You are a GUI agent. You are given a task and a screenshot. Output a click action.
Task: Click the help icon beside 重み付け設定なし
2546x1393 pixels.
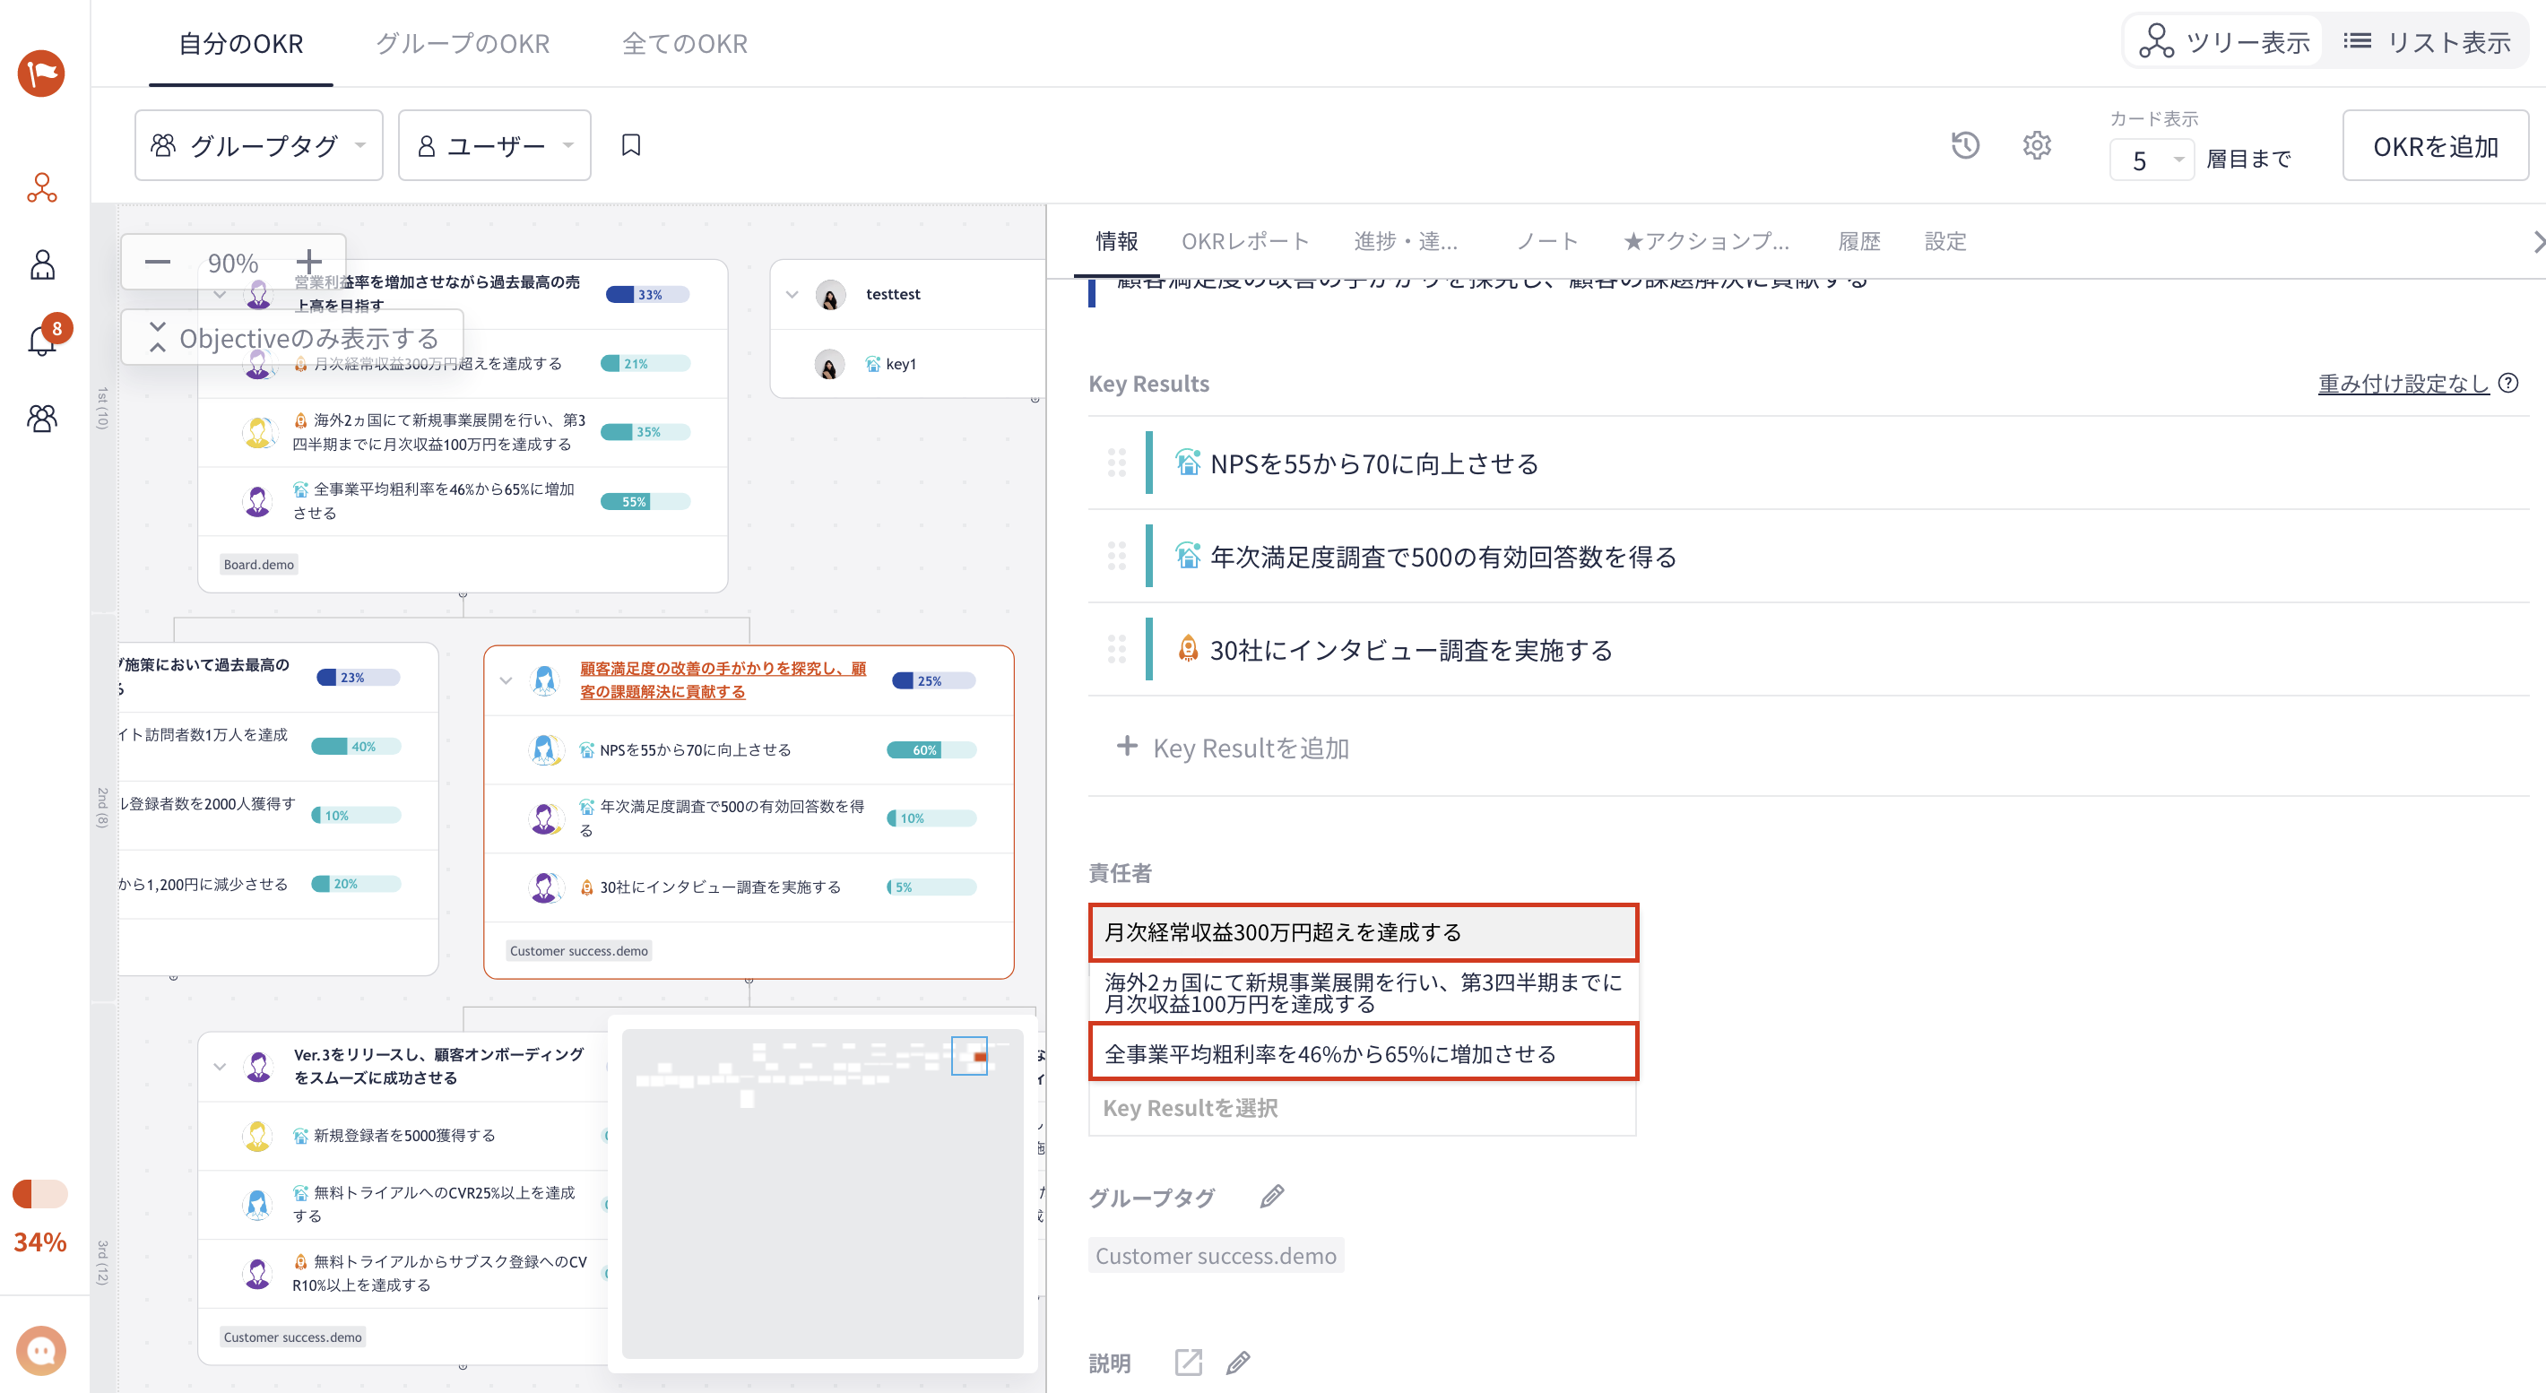tap(2507, 383)
